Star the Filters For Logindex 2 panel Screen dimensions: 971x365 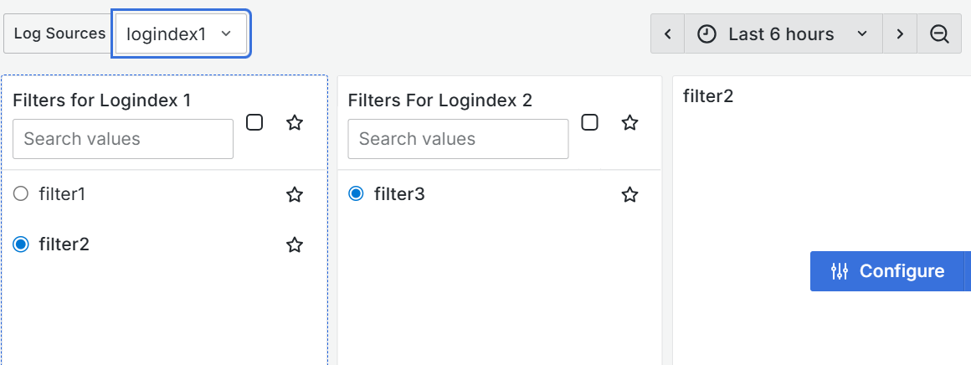tap(629, 123)
